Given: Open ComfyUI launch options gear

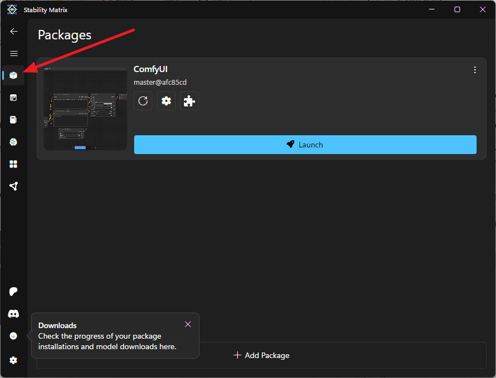Looking at the screenshot, I should [x=166, y=101].
